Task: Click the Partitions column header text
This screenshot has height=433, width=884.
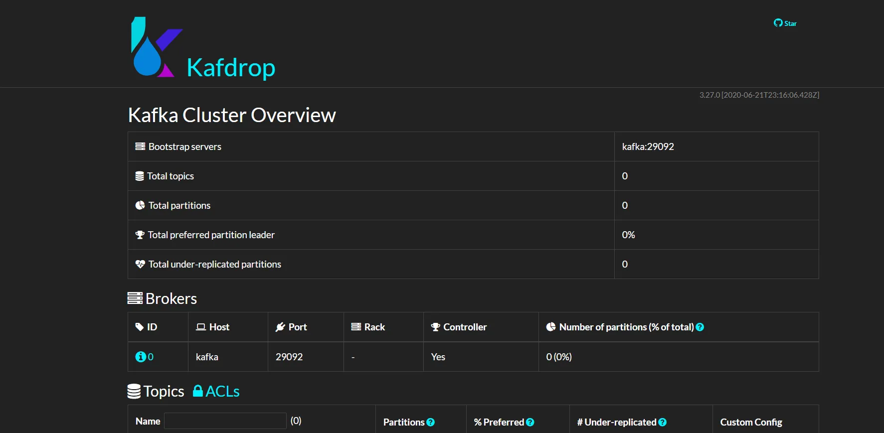Action: click(x=404, y=422)
